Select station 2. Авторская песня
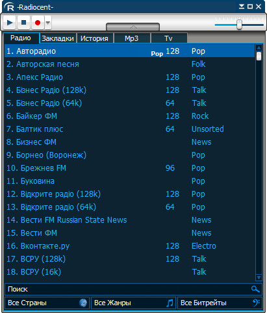267x313 pixels. [129, 64]
